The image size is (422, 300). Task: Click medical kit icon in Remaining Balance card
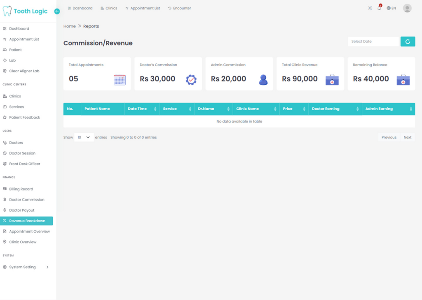(x=403, y=80)
